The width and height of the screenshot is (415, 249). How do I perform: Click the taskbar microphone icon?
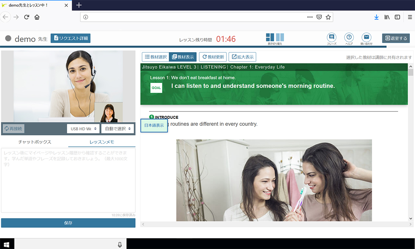[x=120, y=244]
